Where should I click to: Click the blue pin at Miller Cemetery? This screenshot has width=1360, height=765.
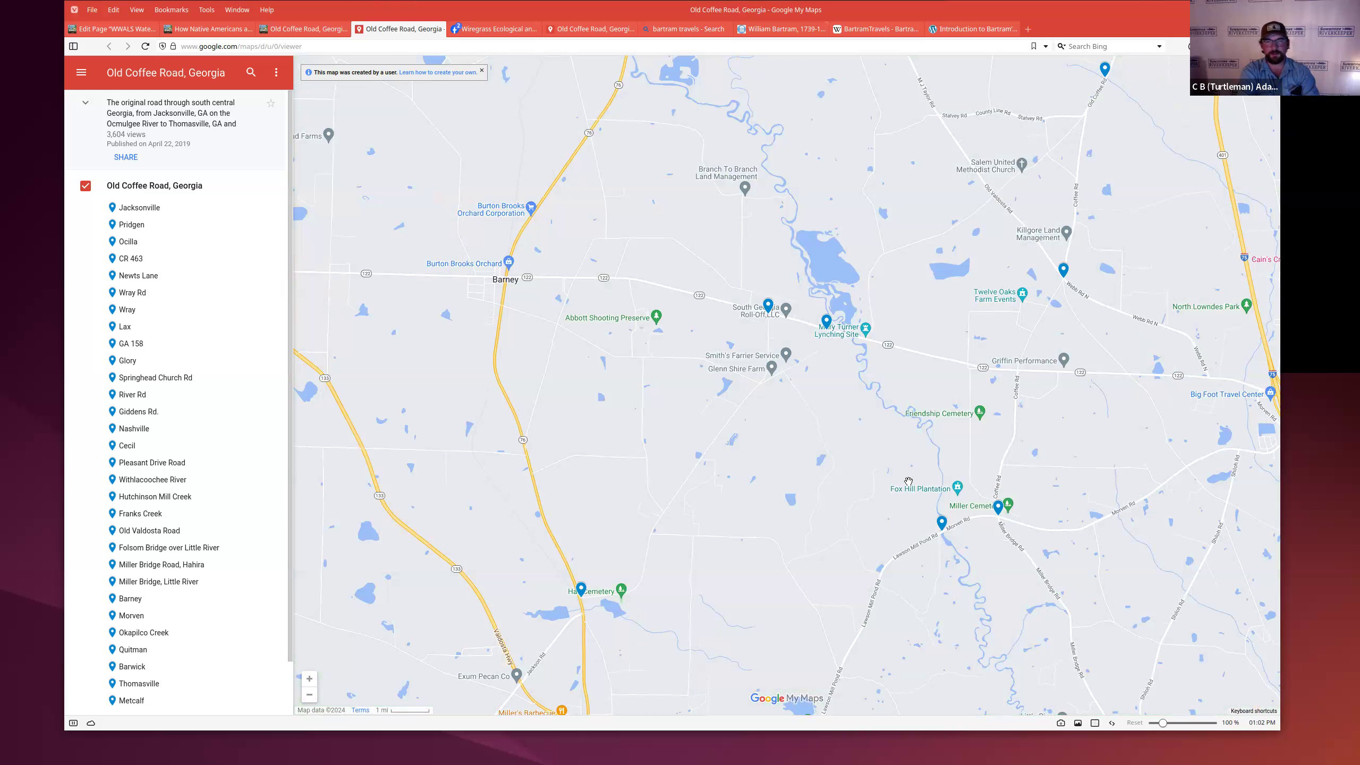click(x=998, y=507)
